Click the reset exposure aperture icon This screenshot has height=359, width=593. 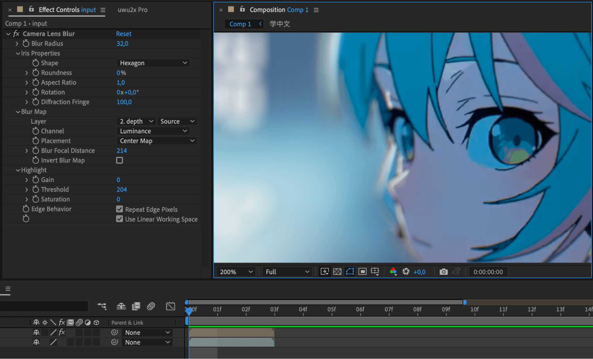click(x=406, y=271)
